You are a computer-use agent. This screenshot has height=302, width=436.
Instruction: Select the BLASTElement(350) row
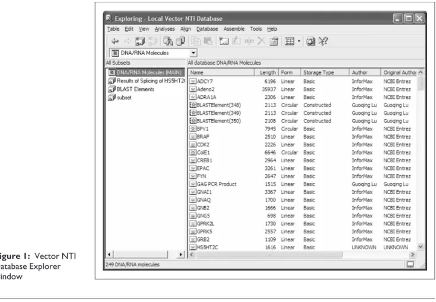[303, 121]
